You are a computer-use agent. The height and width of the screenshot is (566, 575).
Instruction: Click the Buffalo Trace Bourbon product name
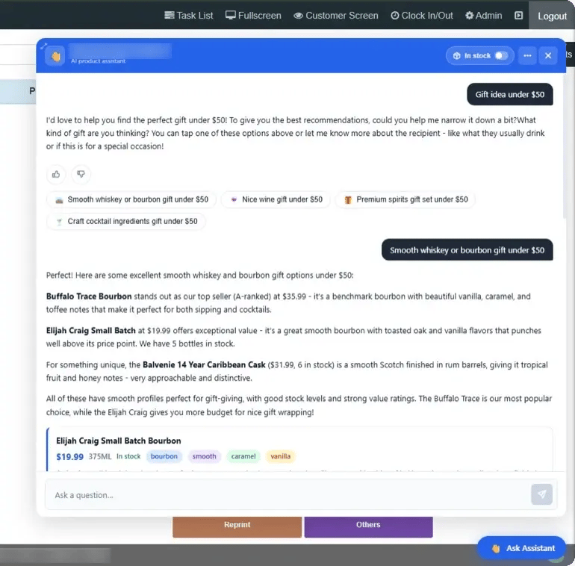click(89, 296)
